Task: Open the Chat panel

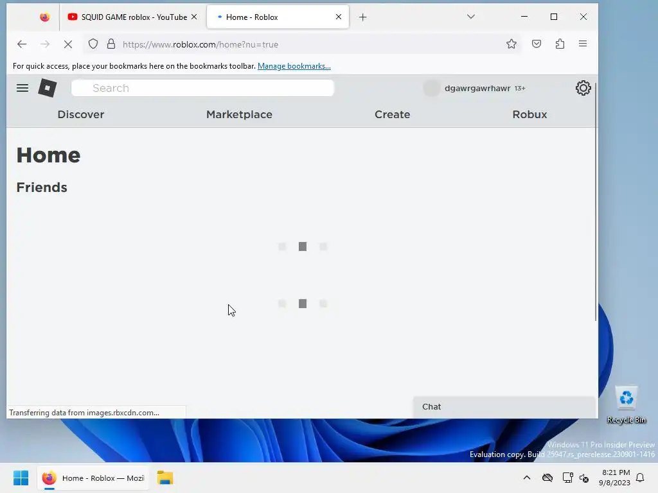Action: point(504,406)
